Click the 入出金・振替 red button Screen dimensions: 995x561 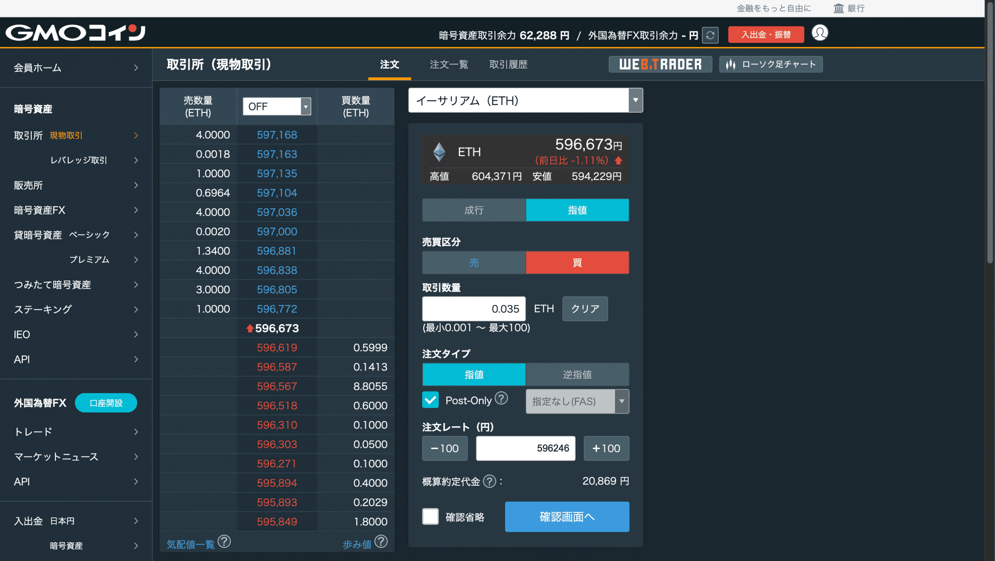pyautogui.click(x=766, y=35)
